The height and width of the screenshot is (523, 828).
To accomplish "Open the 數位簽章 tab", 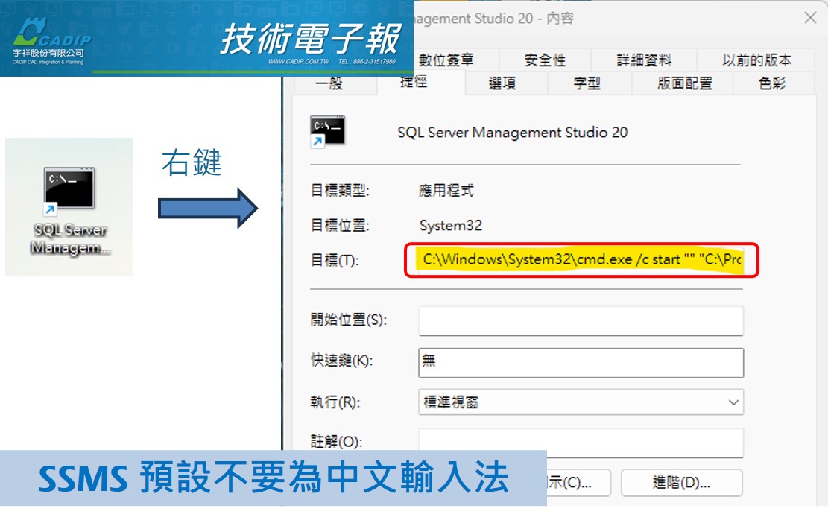I will pos(446,60).
